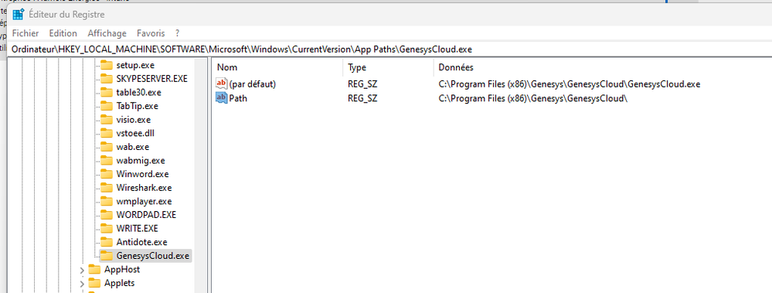Select the wabmig.exe key name
This screenshot has height=293, width=772.
click(x=141, y=160)
